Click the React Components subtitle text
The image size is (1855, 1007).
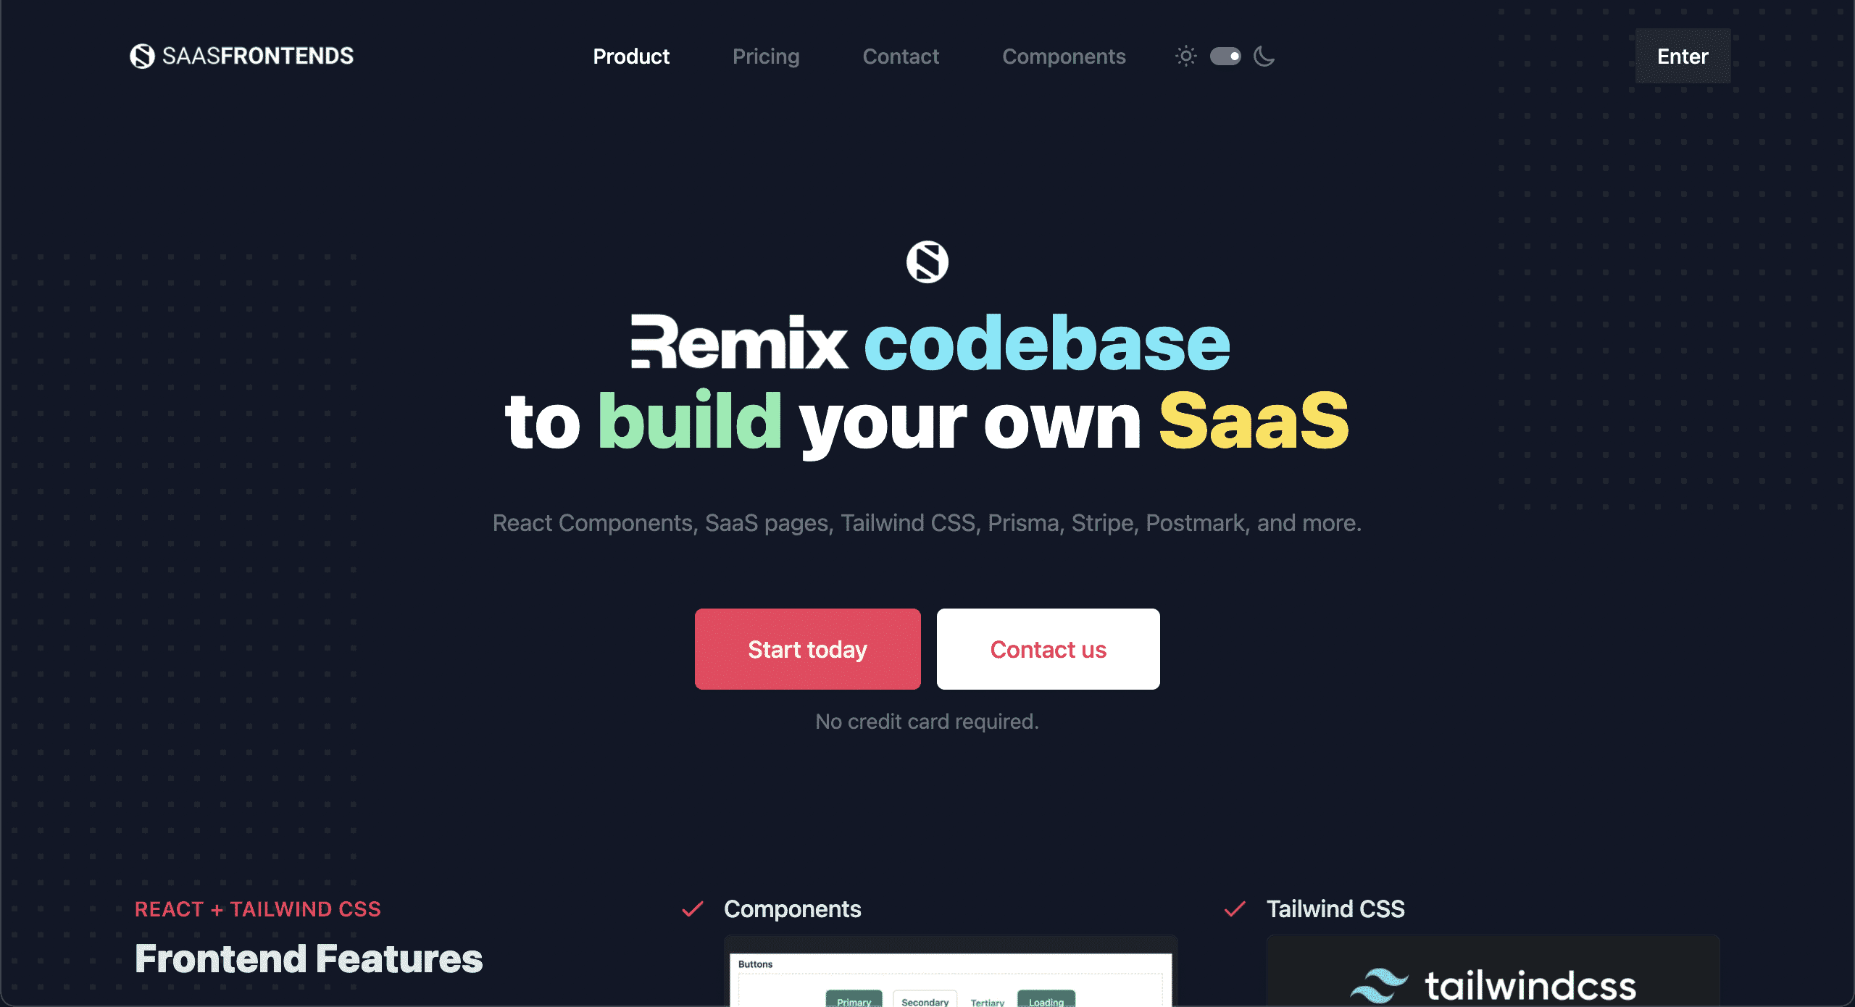click(927, 523)
